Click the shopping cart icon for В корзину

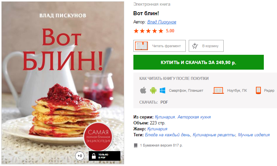(x=195, y=46)
